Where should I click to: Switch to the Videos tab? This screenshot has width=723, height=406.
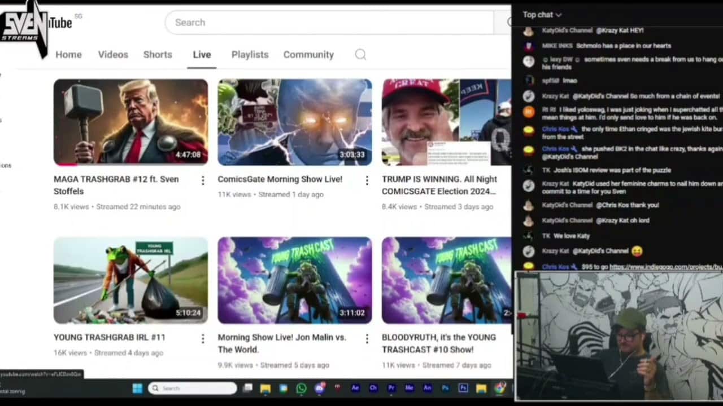pyautogui.click(x=113, y=55)
